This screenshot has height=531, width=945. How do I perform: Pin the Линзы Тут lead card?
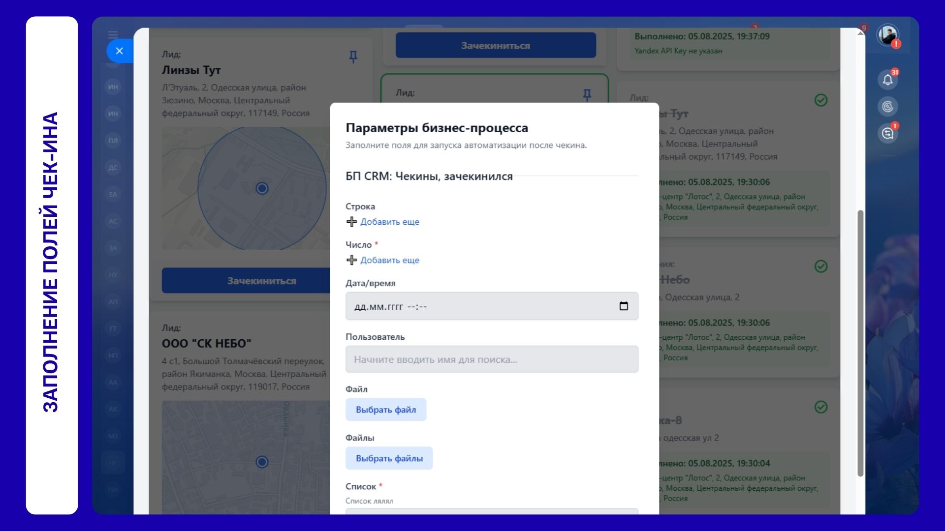(x=353, y=57)
